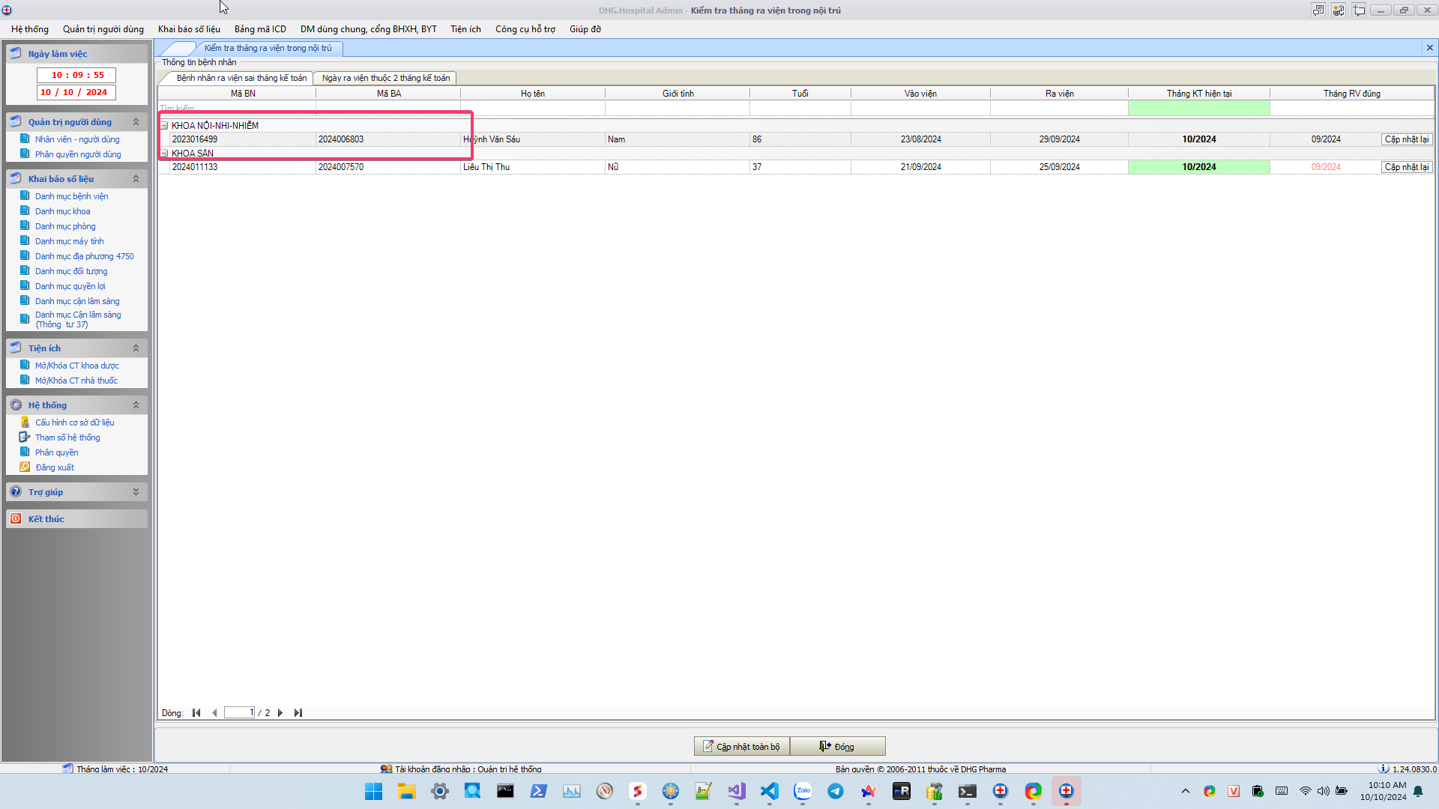
Task: Open Telegram from the taskbar
Action: [x=835, y=791]
